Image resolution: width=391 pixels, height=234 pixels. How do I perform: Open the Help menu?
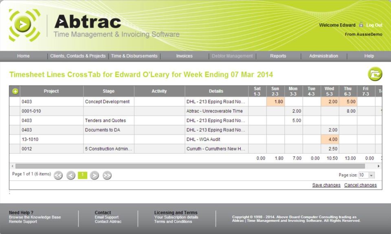click(369, 56)
